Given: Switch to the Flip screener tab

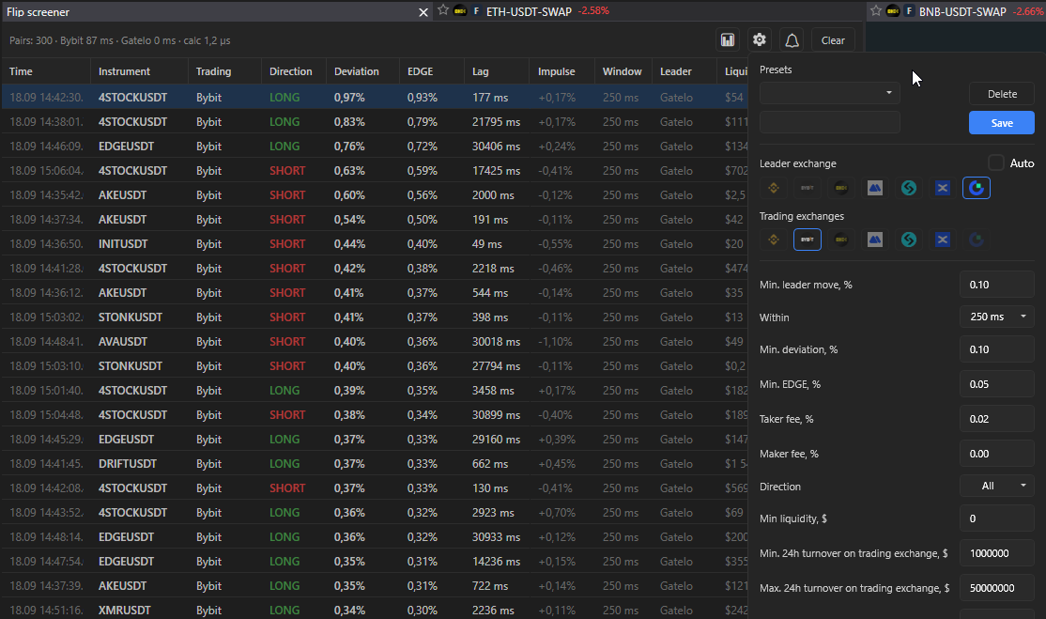Looking at the screenshot, I should click(218, 12).
